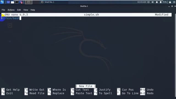Click the volume speaker tray icon
The height and width of the screenshot is (99, 176).
tap(153, 2)
